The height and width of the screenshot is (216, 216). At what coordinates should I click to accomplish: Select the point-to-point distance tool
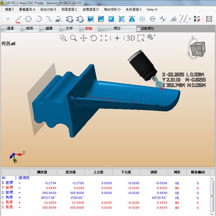tap(163, 19)
